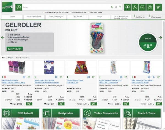Screen dimensions: 165x130
Task: Open Kugelschreiber+Touchpen sort. product link
Action: (x=110, y=80)
